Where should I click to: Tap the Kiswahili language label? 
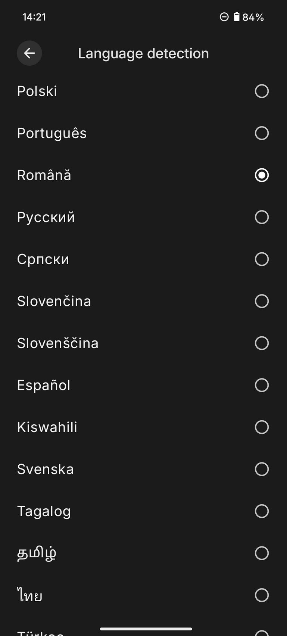click(x=47, y=427)
